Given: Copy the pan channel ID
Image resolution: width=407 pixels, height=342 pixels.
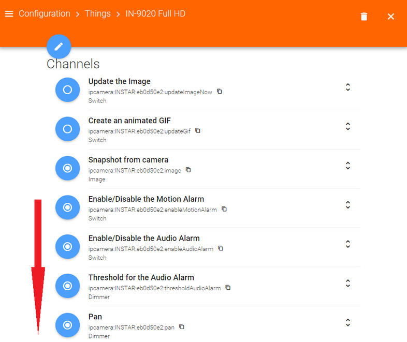Looking at the screenshot, I should 182,327.
